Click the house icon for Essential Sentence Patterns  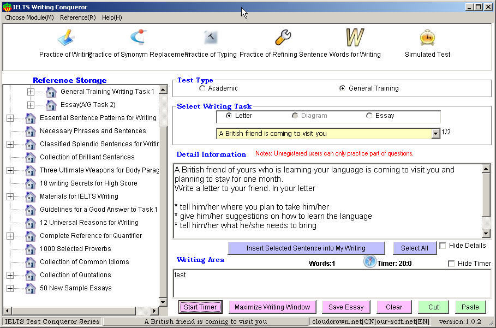pyautogui.click(x=31, y=118)
